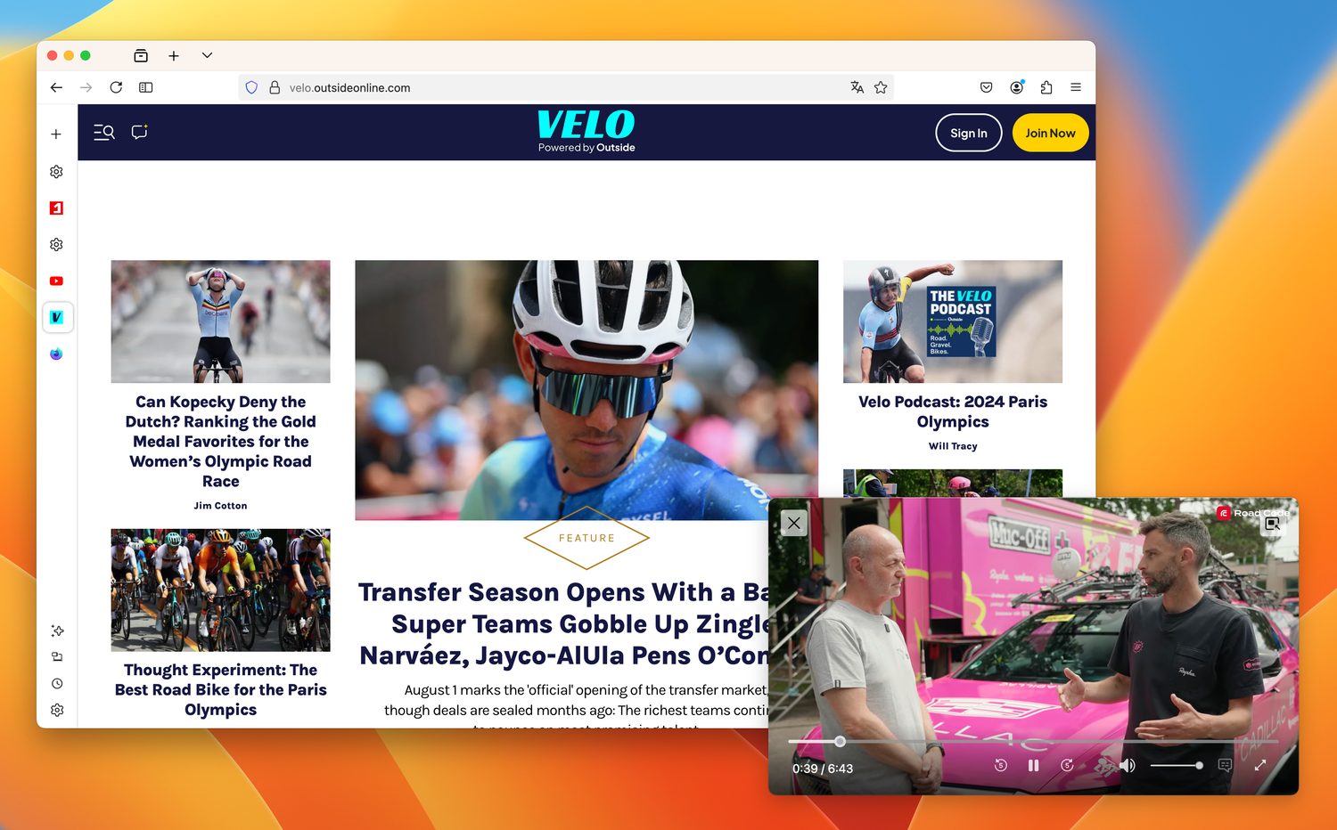This screenshot has height=830, width=1337.
Task: Mute the picture-in-picture video audio
Action: [1128, 765]
